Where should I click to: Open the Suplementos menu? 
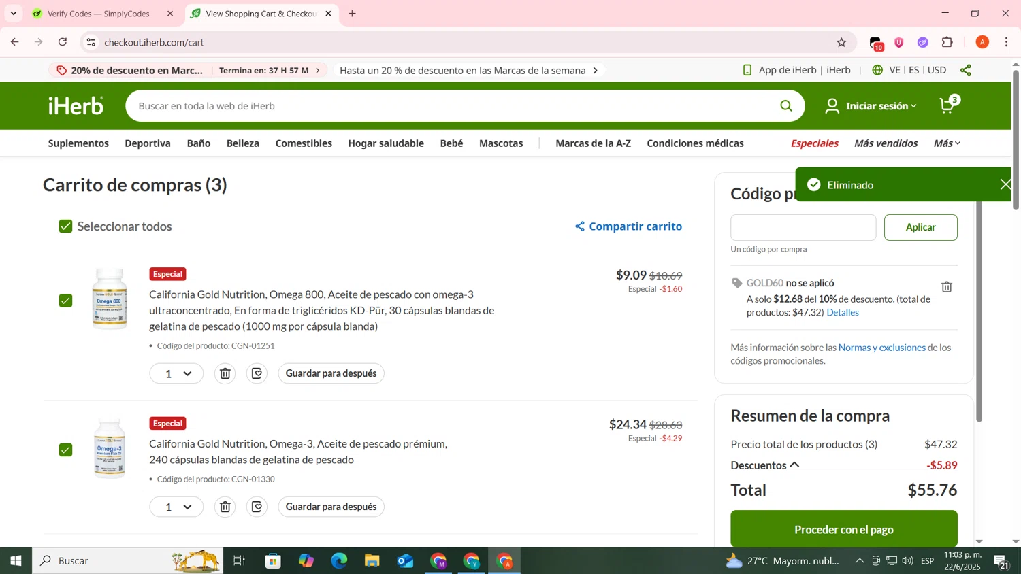78,143
